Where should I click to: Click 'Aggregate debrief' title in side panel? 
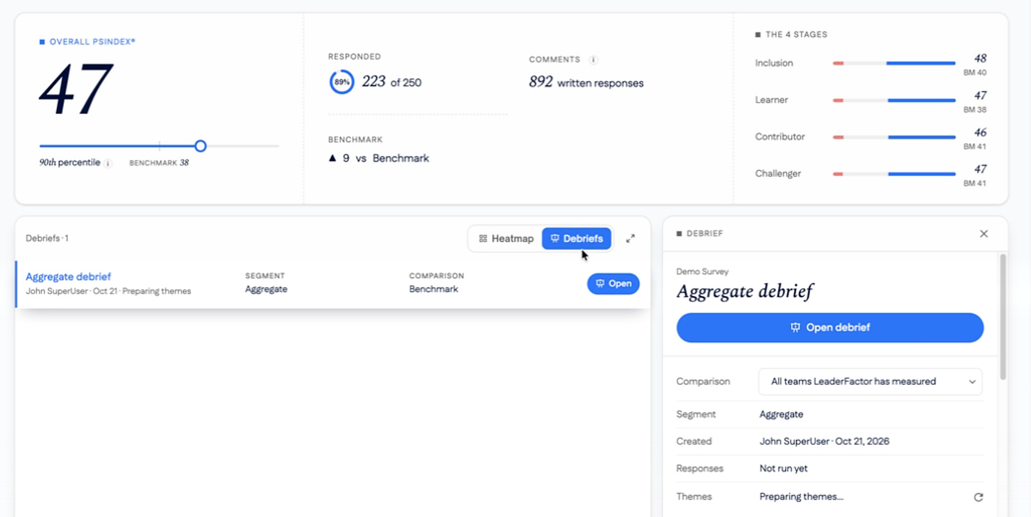(745, 291)
